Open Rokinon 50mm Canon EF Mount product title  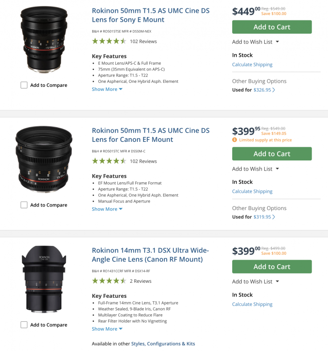[150, 135]
